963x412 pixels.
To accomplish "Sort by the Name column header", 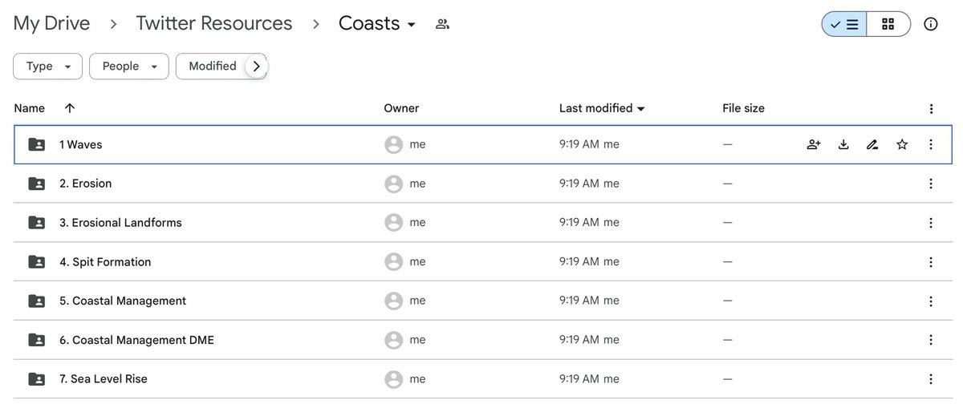I will coord(30,108).
